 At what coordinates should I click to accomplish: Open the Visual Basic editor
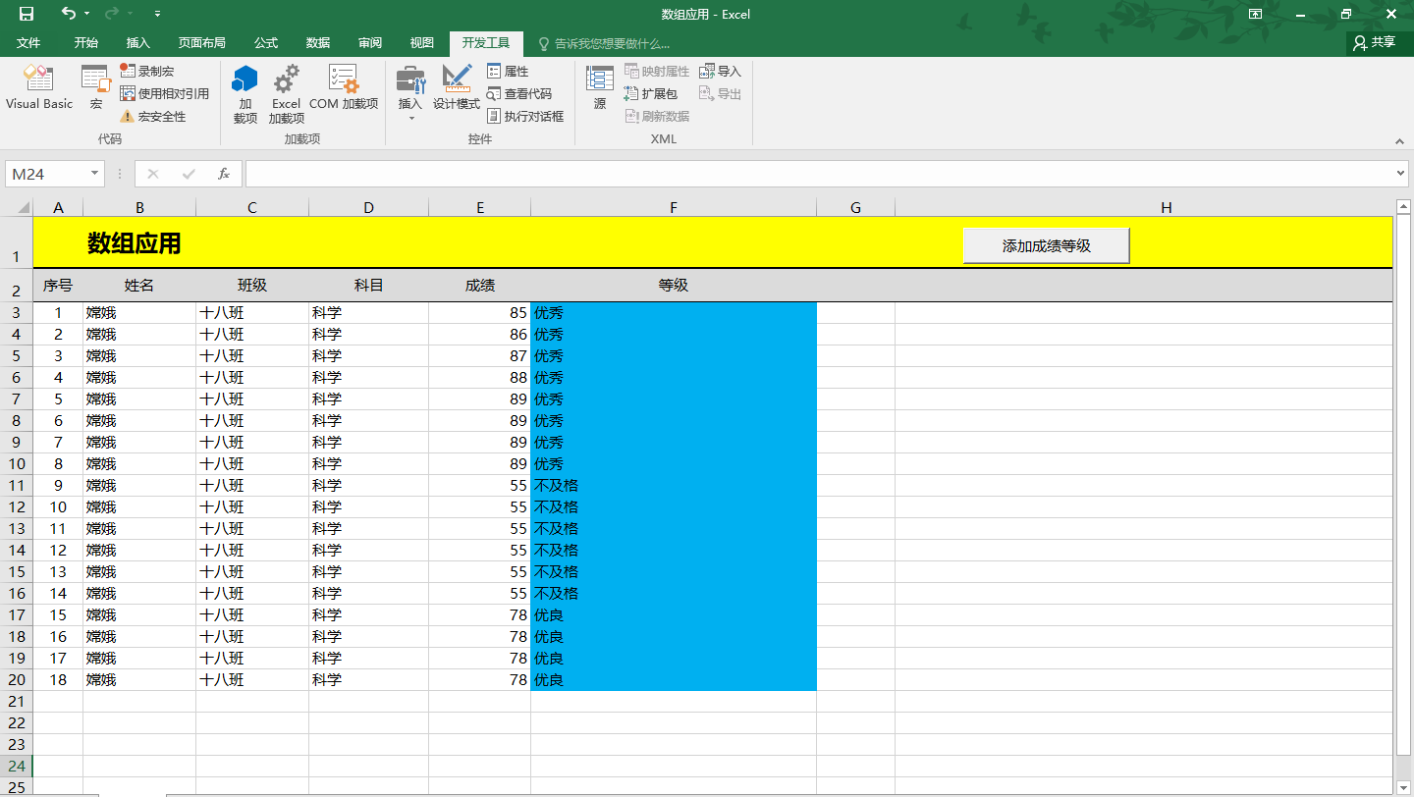pyautogui.click(x=39, y=88)
